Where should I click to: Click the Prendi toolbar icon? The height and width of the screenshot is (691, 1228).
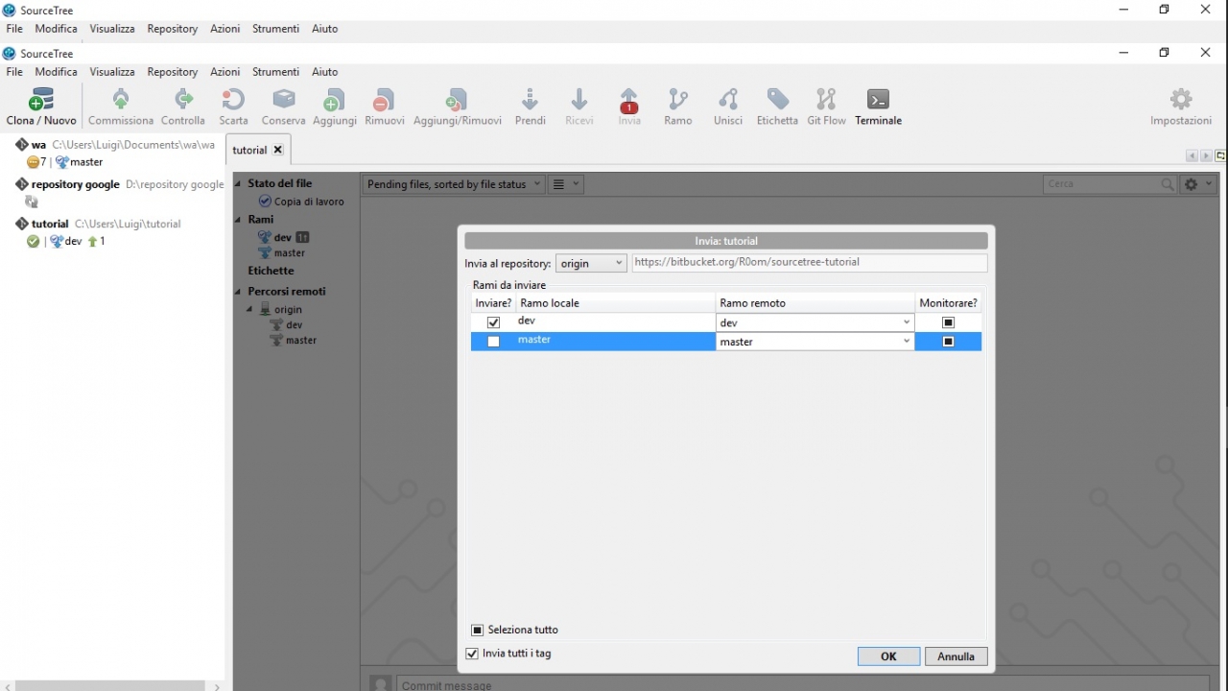coord(530,100)
